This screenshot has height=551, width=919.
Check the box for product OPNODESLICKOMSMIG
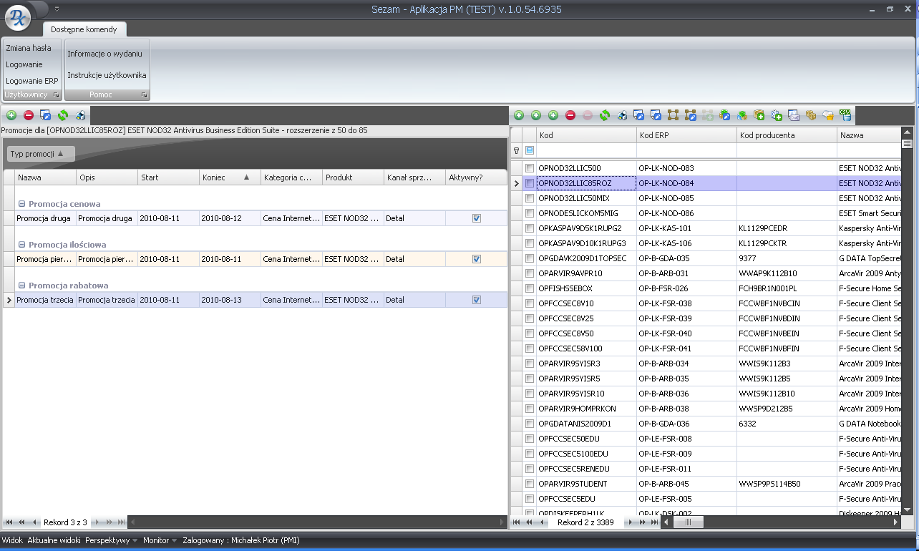pyautogui.click(x=530, y=213)
